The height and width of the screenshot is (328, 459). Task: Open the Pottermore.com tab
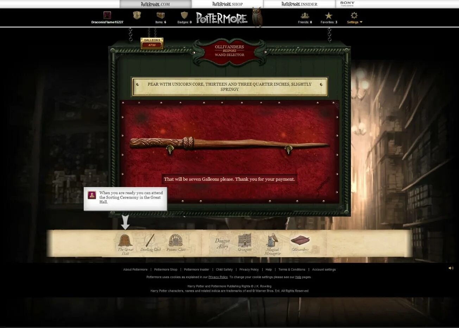pyautogui.click(x=156, y=4)
